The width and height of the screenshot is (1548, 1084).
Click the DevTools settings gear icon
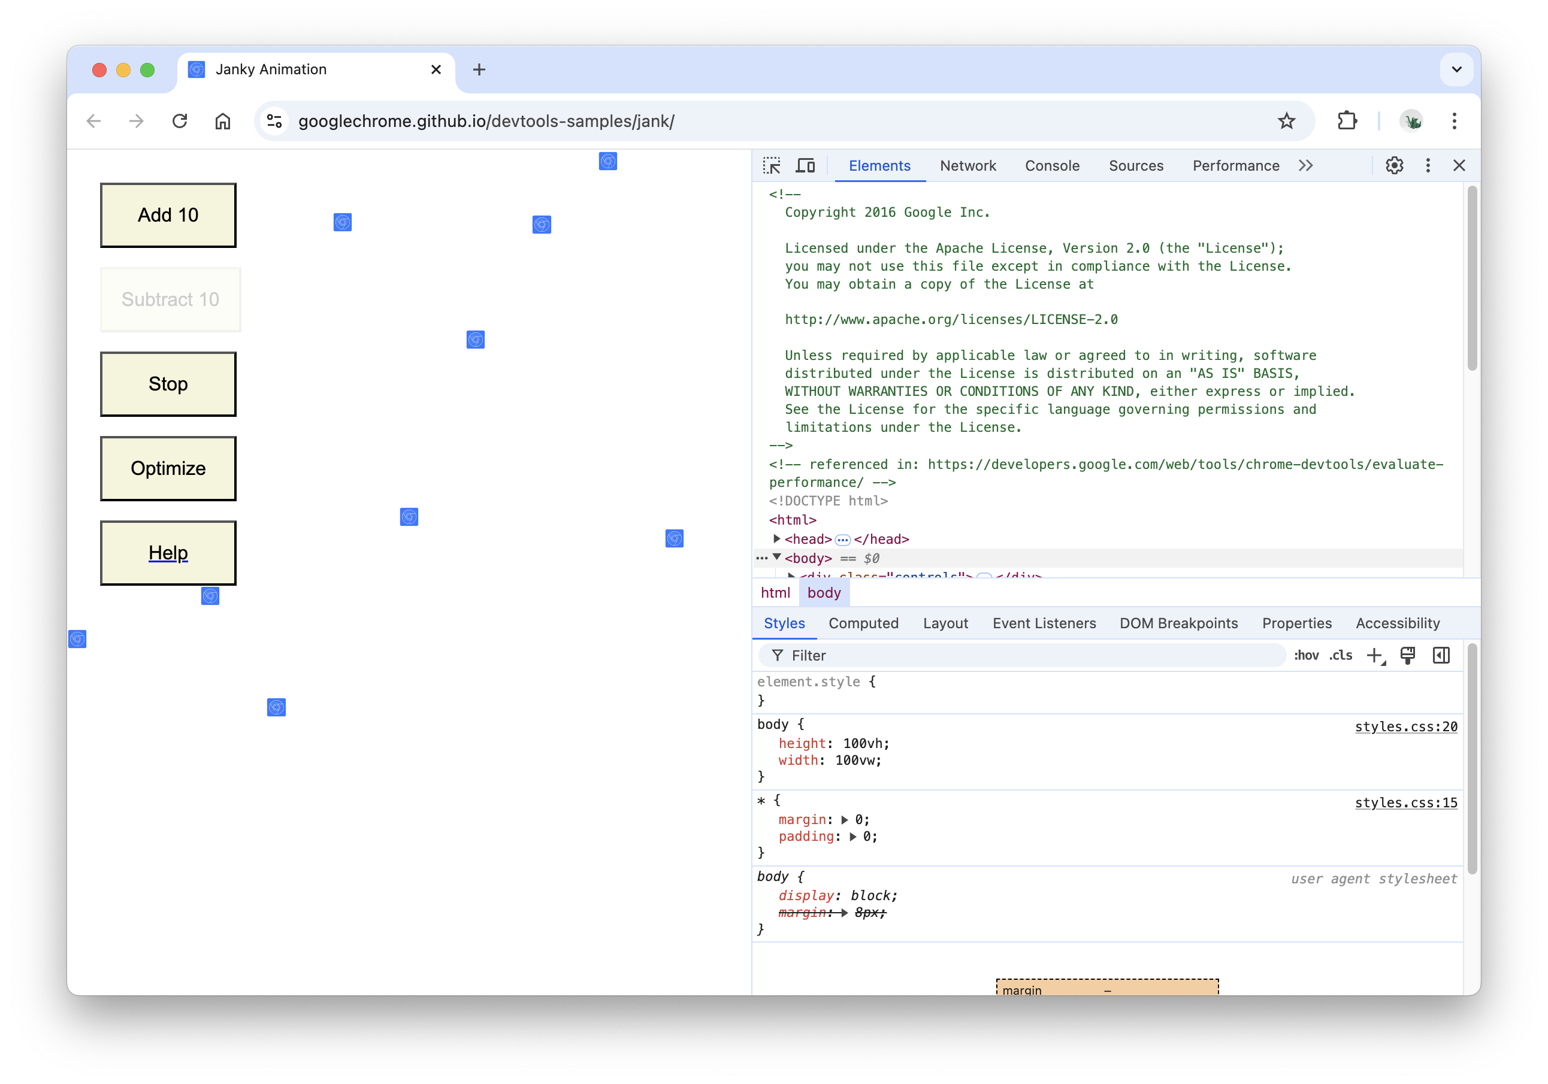click(x=1394, y=166)
